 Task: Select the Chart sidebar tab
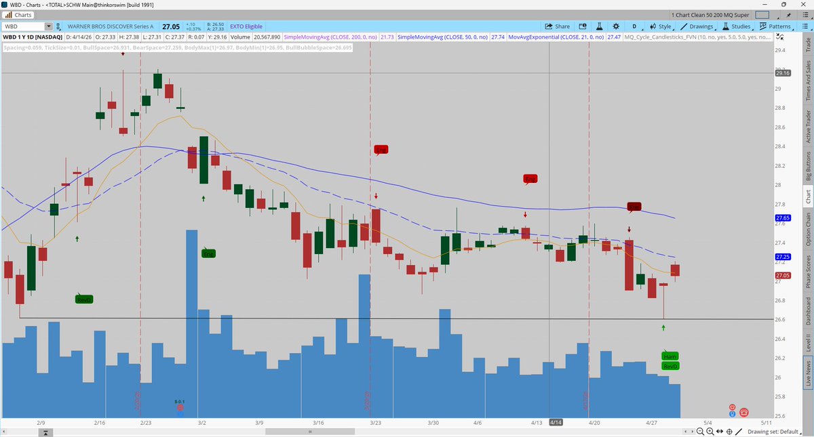coord(808,196)
